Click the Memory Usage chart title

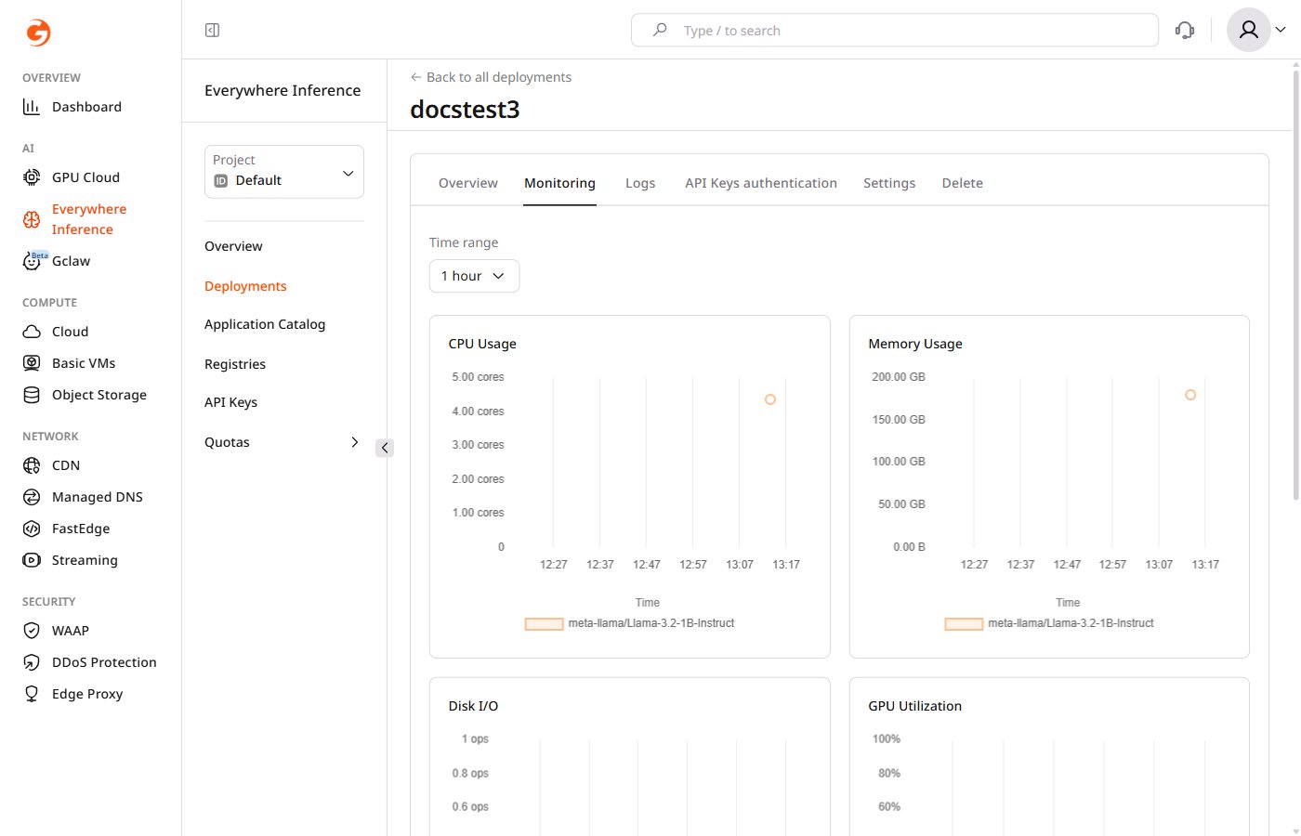pos(915,344)
